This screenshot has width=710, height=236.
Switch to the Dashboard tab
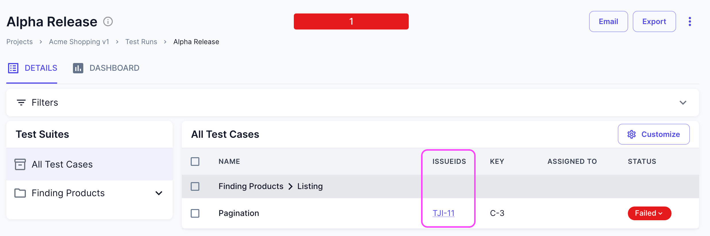click(x=114, y=68)
